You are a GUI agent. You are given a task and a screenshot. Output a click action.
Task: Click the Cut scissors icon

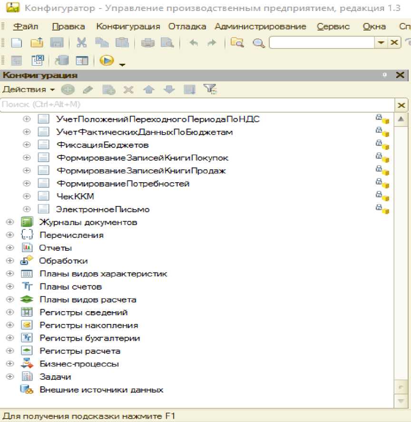[x=81, y=42]
